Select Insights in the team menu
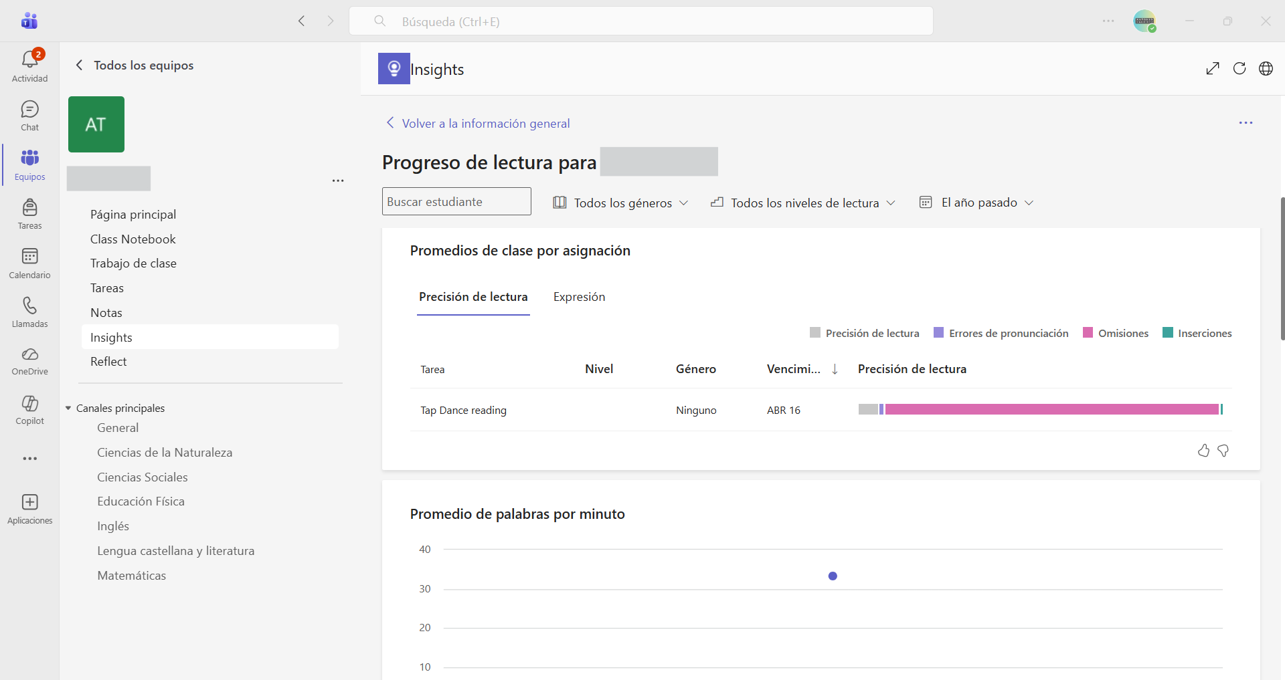This screenshot has height=680, width=1285. [209, 337]
